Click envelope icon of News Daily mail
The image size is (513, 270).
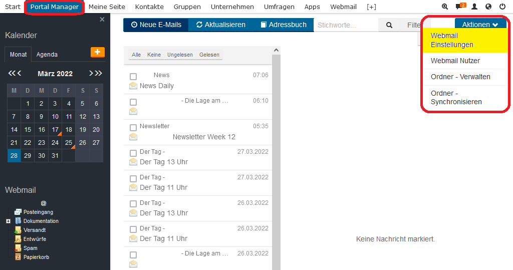coord(133,86)
